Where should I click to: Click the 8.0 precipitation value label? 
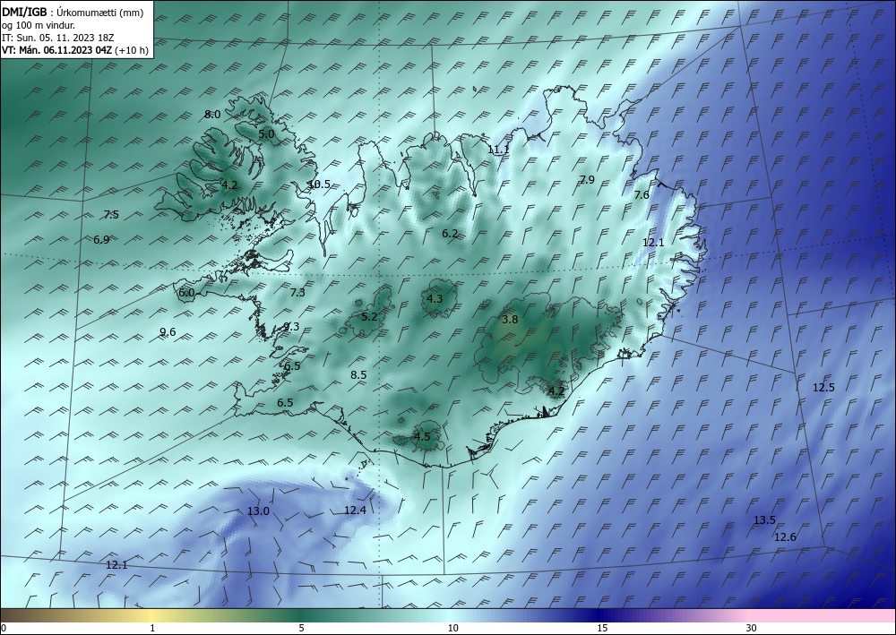click(212, 115)
